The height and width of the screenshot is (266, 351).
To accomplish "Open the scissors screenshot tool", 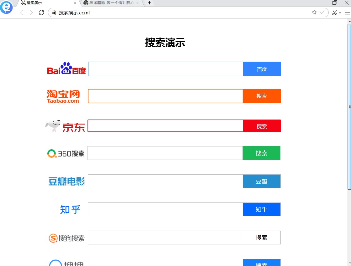I will (x=335, y=13).
